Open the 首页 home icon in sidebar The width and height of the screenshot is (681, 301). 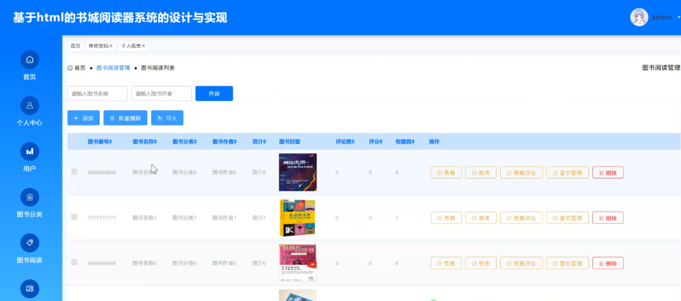coord(30,59)
